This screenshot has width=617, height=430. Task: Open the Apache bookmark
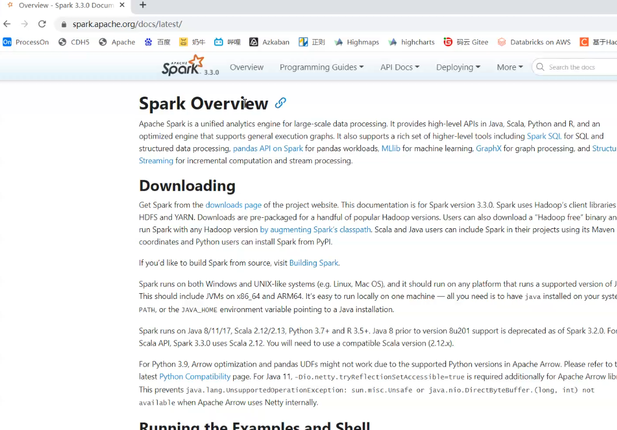coord(117,42)
